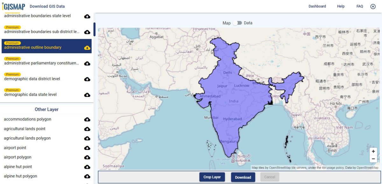The image size is (382, 184).
Task: Download the accommodations polygon layer
Action: pos(87,119)
